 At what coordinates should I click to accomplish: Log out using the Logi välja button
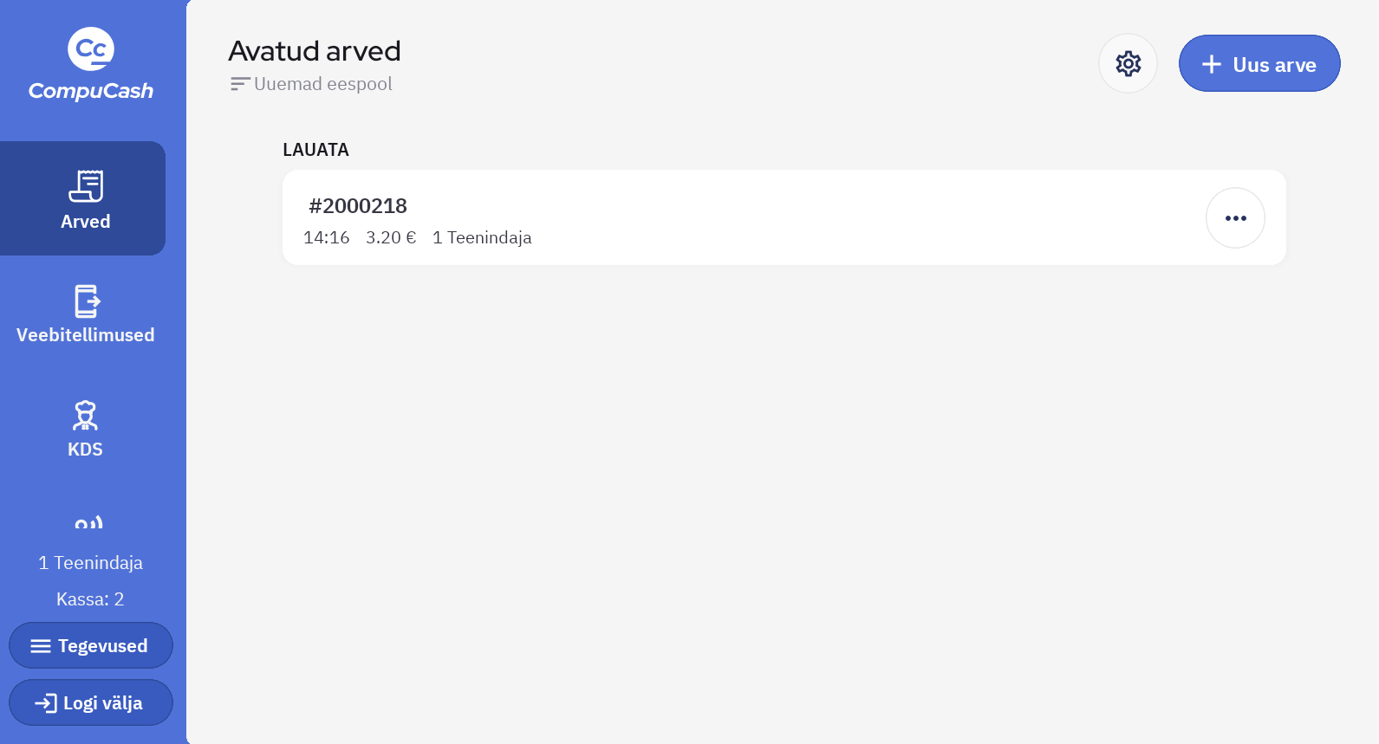tap(91, 702)
